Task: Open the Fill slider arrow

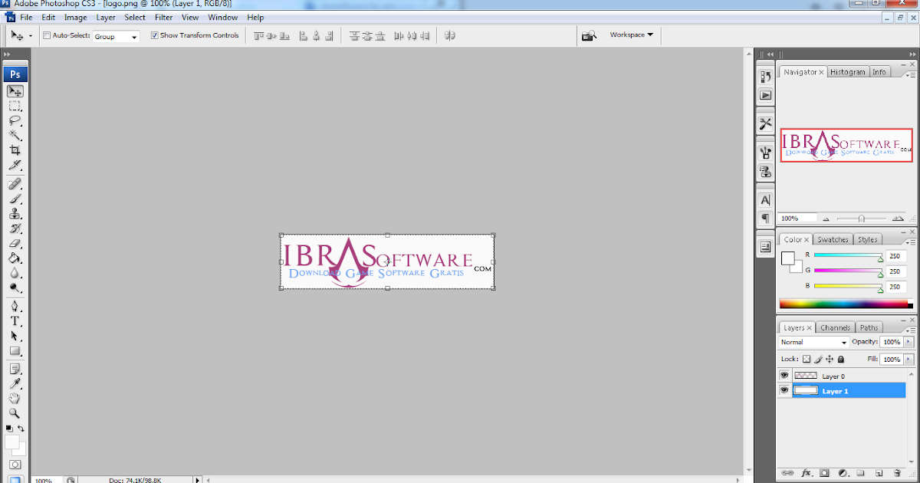Action: pyautogui.click(x=909, y=359)
